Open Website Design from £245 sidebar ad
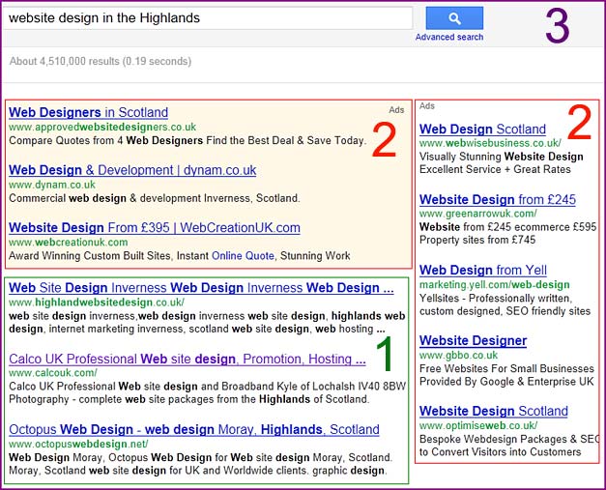 (498, 199)
